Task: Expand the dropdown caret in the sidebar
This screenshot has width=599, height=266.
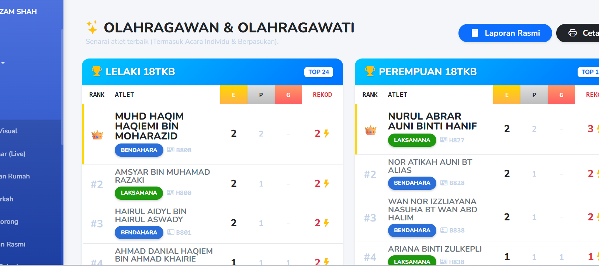Action: (3, 63)
